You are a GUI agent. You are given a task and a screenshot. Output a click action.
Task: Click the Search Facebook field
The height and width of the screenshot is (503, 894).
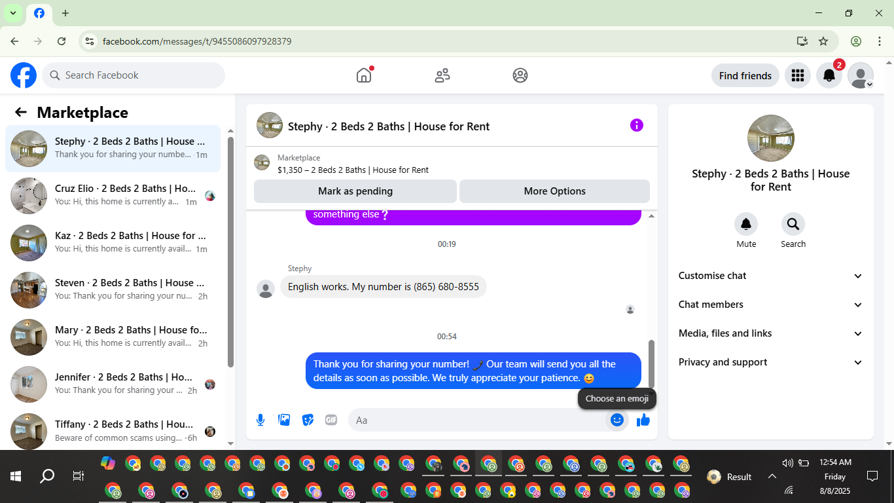click(134, 75)
